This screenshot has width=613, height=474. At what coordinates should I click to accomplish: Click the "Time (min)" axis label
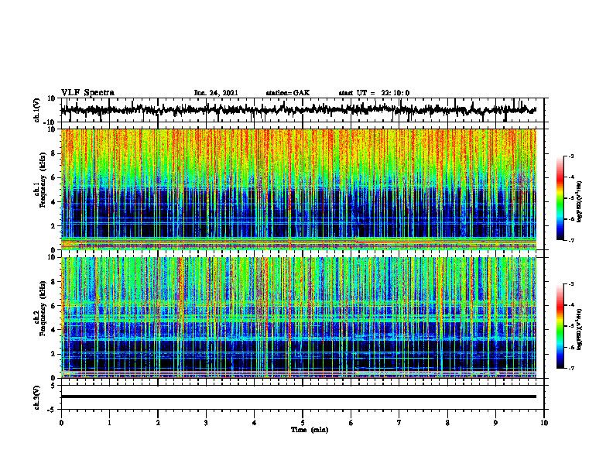[x=310, y=430]
